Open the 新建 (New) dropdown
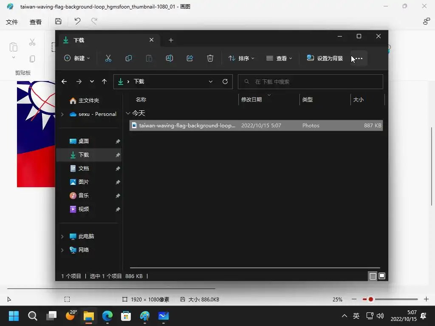 [x=77, y=58]
